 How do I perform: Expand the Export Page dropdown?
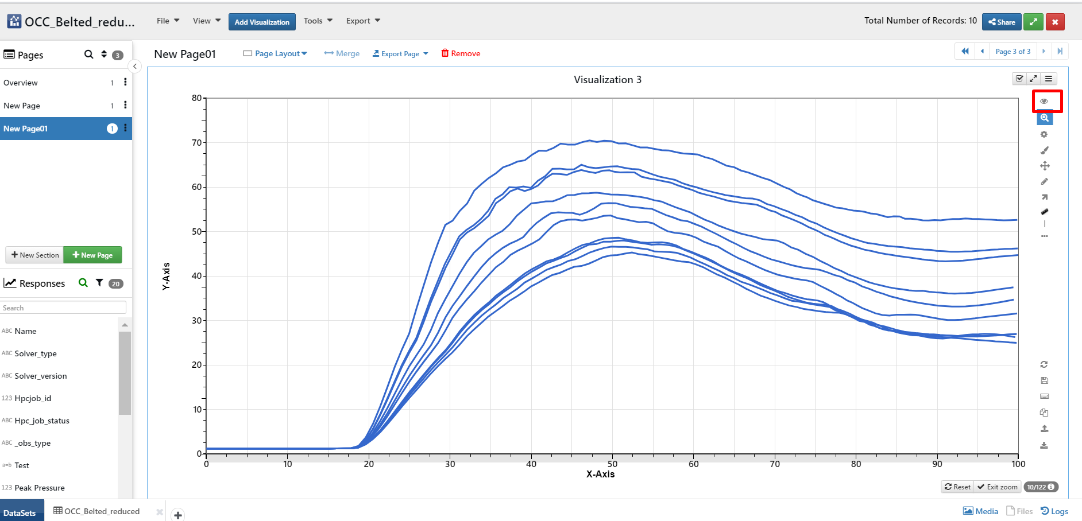point(400,53)
